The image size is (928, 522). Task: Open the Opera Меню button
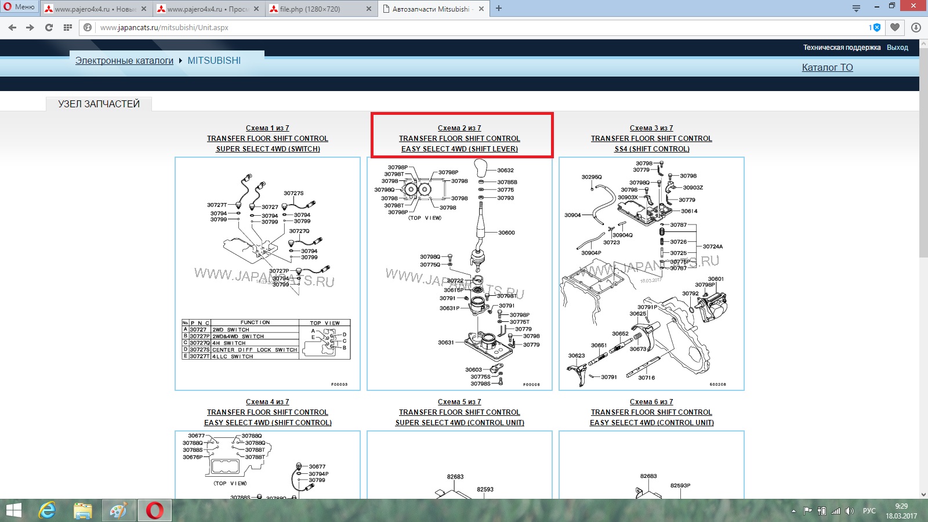click(x=19, y=7)
